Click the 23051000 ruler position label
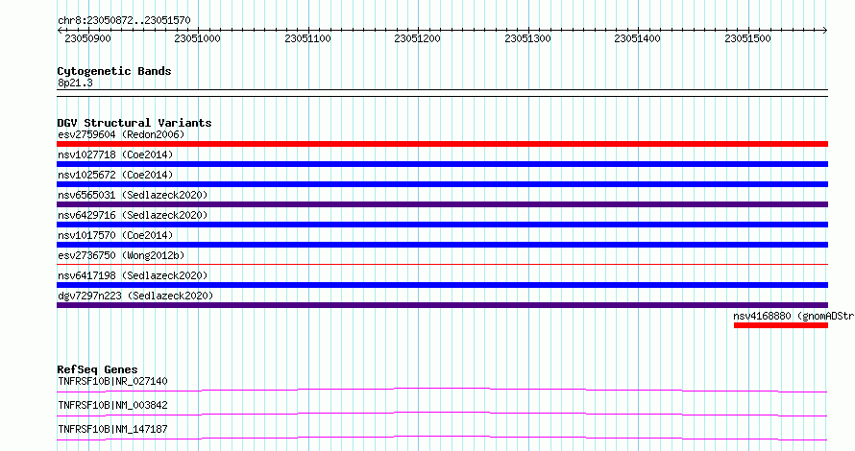This screenshot has height=451, width=855. point(197,38)
